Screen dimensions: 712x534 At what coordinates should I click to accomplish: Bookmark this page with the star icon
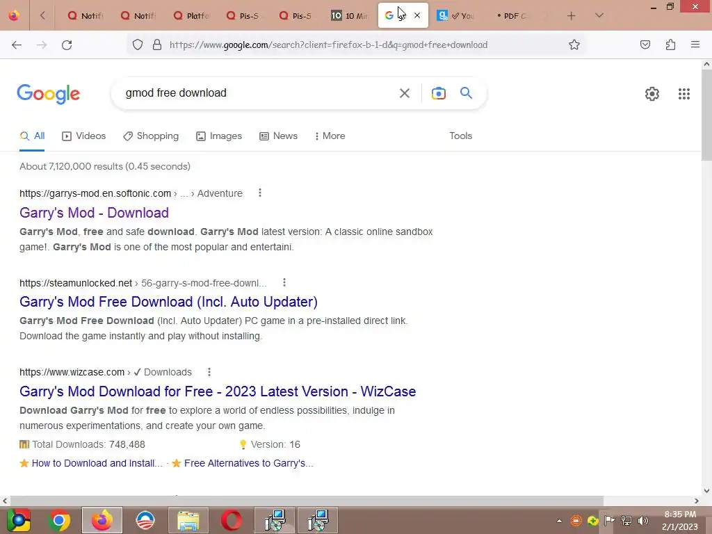(574, 44)
